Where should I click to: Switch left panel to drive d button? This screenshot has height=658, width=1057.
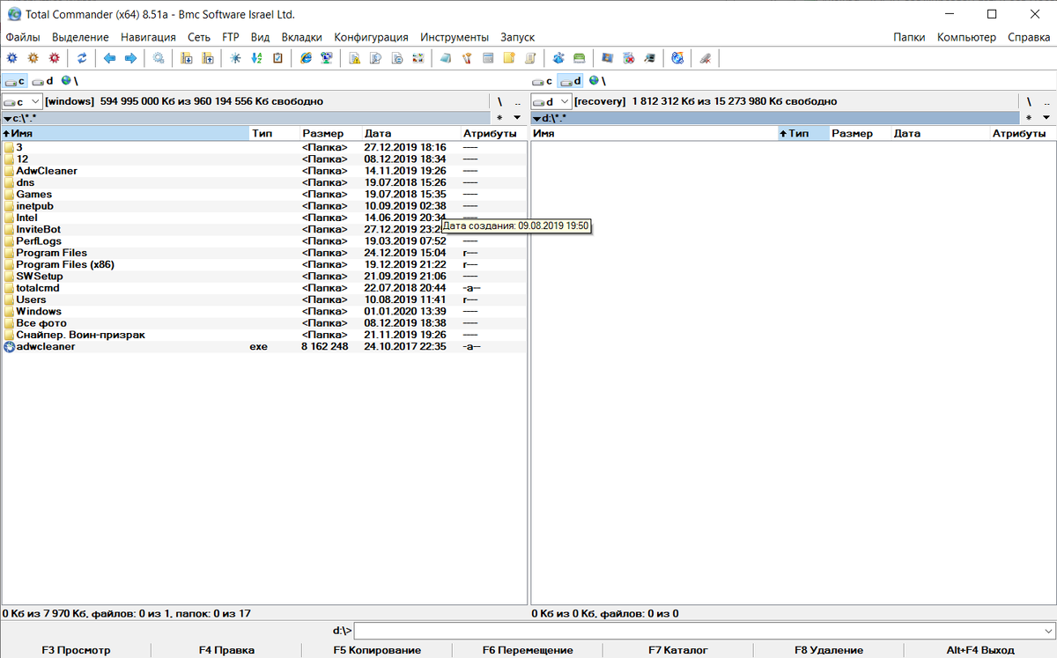(43, 81)
